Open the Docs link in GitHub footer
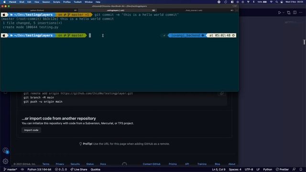 (103, 164)
